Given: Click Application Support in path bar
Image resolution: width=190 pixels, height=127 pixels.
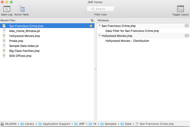Looking at the screenshot, I should [x=56, y=124].
